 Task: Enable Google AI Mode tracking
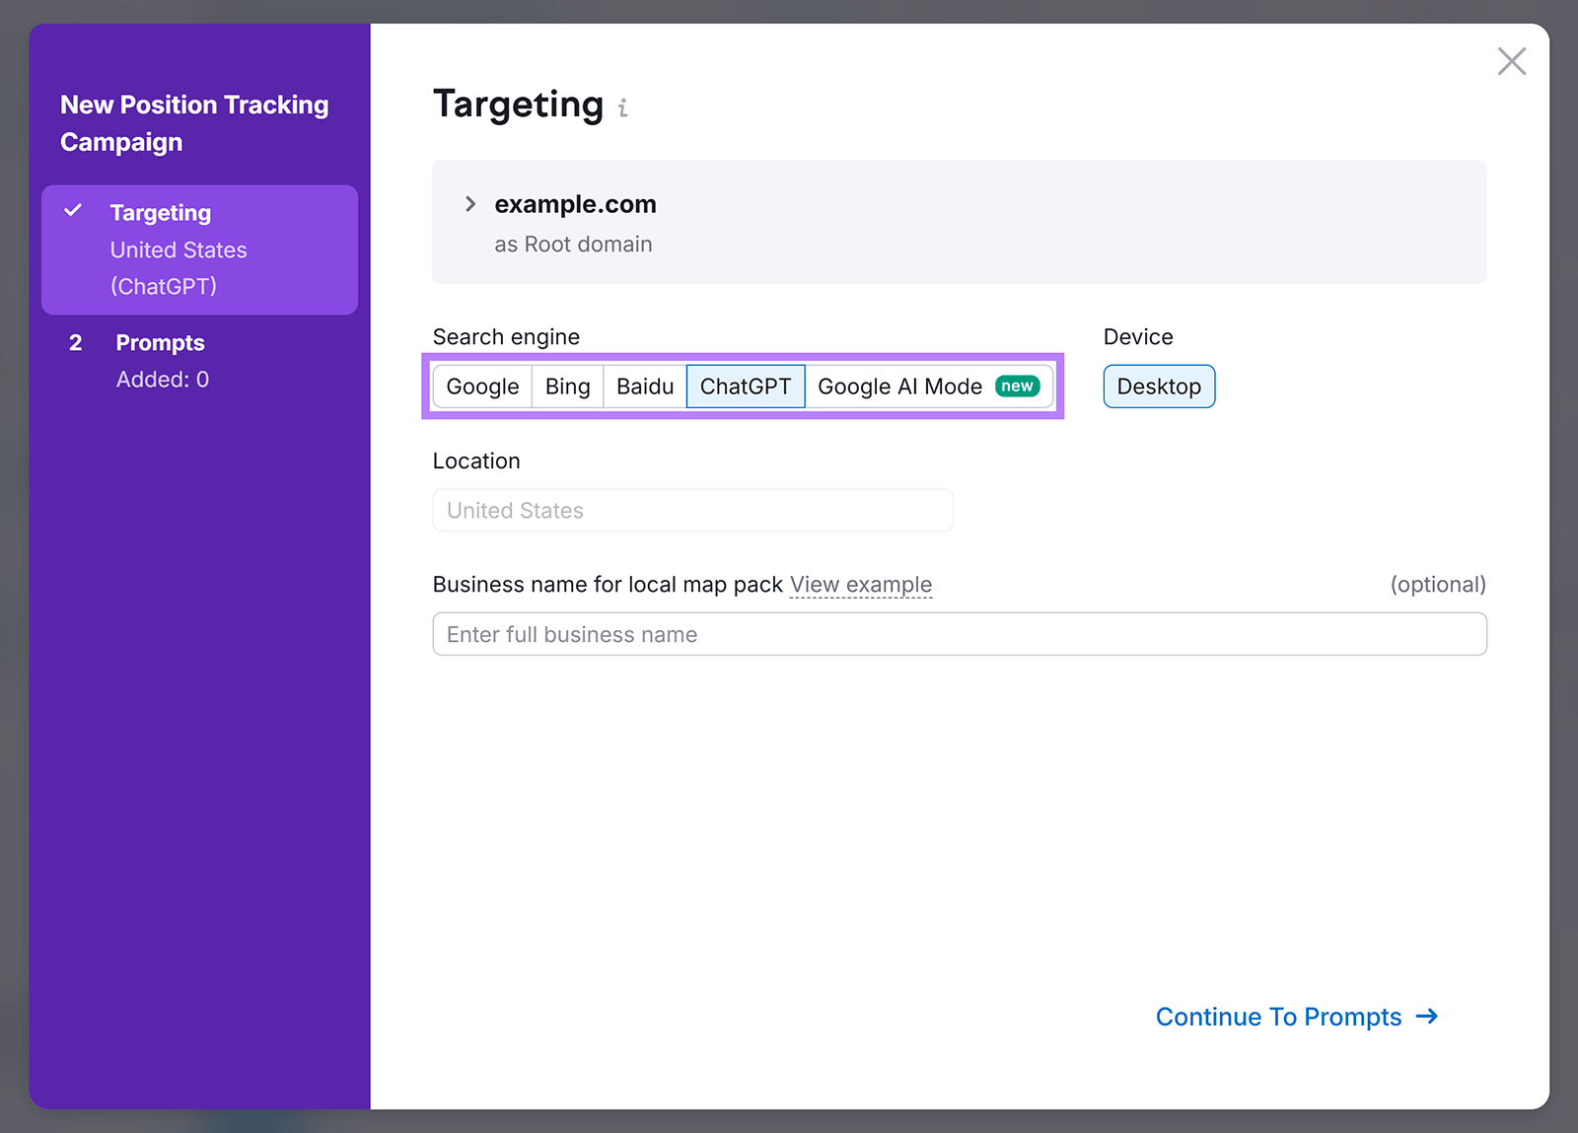[899, 386]
